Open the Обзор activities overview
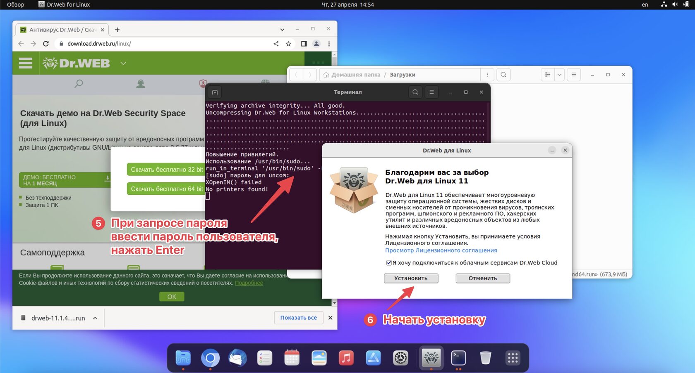695x373 pixels. (16, 5)
